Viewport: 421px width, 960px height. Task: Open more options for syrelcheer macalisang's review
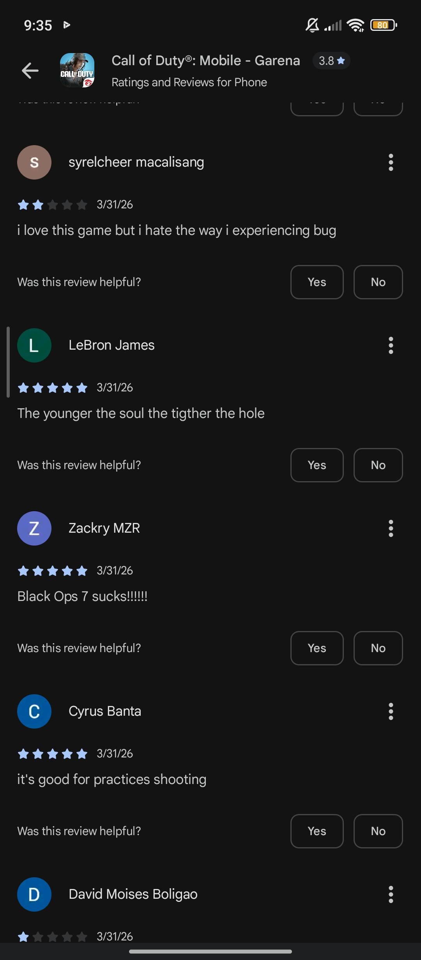(391, 162)
